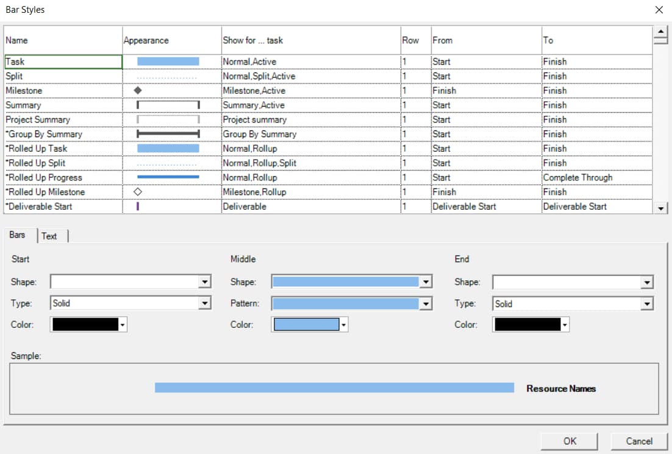Viewport: 672px width, 454px height.
Task: Click the 'Deliverable' show-for cell
Action: click(311, 207)
